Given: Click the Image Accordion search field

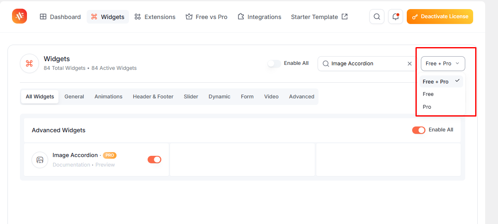Looking at the screenshot, I should click(x=367, y=64).
